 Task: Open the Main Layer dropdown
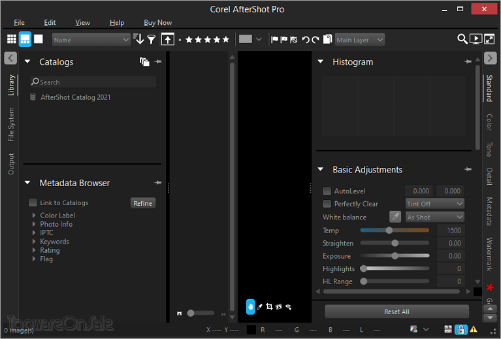click(x=359, y=40)
